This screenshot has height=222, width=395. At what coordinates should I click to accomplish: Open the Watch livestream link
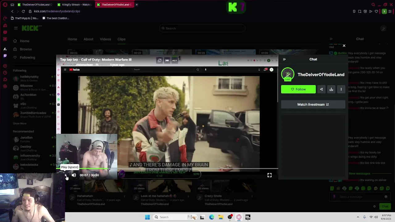tap(313, 105)
